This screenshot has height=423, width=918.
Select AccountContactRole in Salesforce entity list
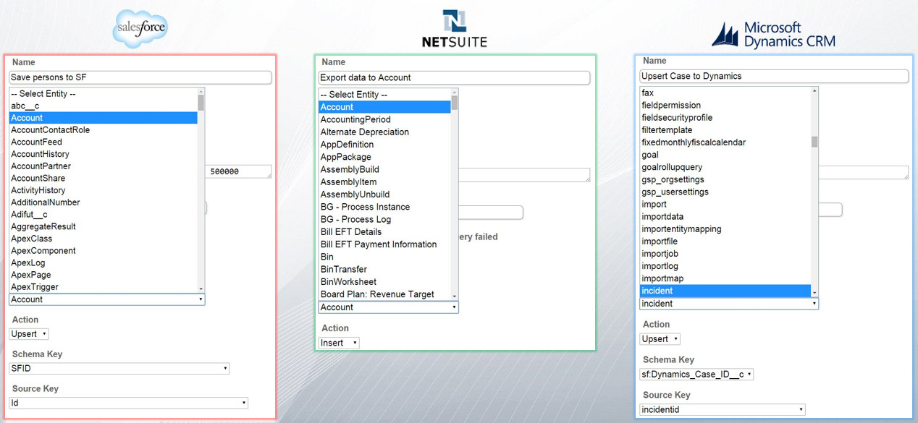click(51, 130)
